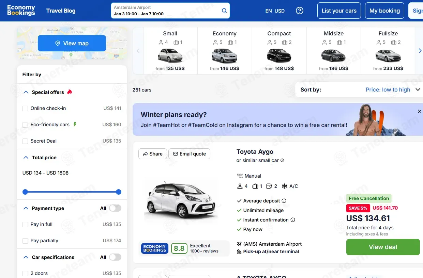Viewport: 423px width, 278px height.
Task: Select the Fullsize car category
Action: pyautogui.click(x=388, y=51)
